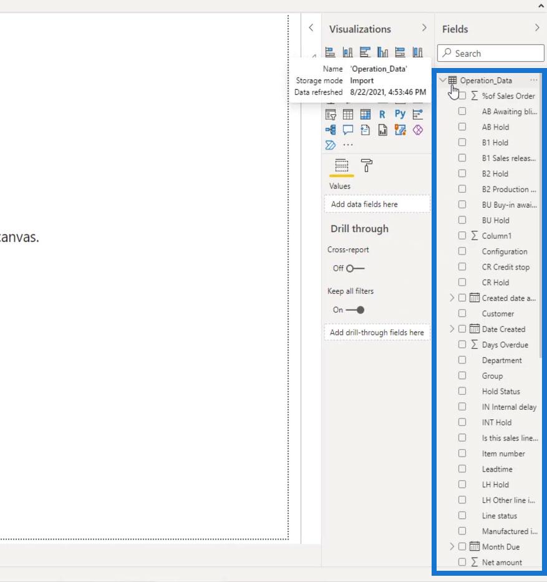
Task: Check the Customer field checkbox
Action: [x=462, y=314]
